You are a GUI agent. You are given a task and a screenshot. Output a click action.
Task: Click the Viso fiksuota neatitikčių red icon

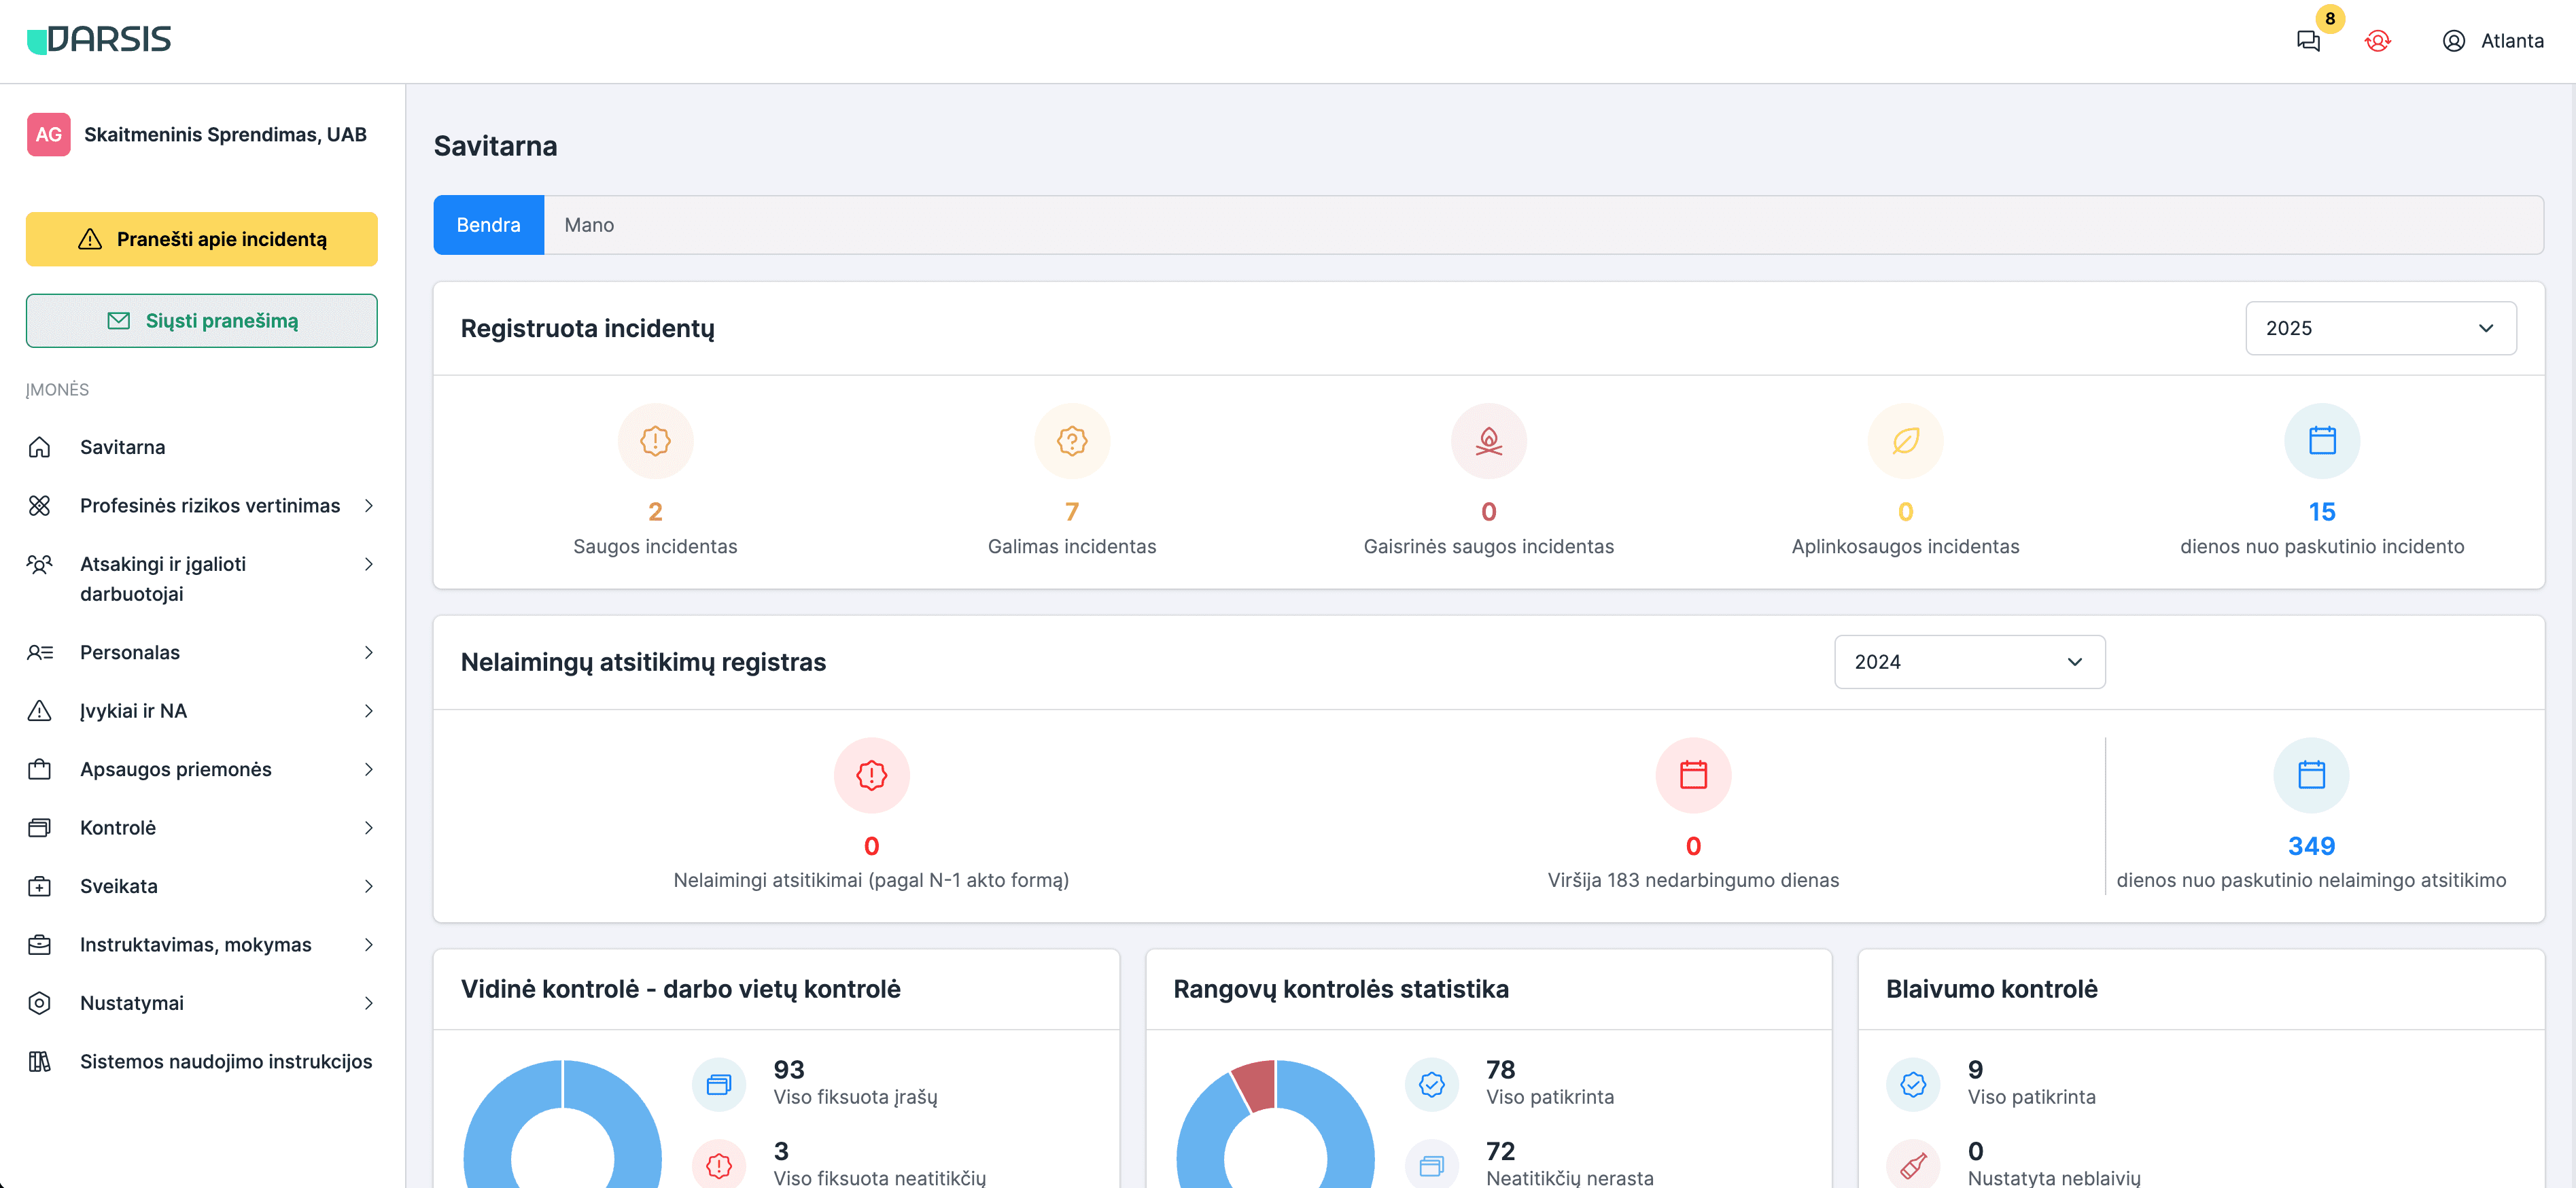[x=719, y=1165]
